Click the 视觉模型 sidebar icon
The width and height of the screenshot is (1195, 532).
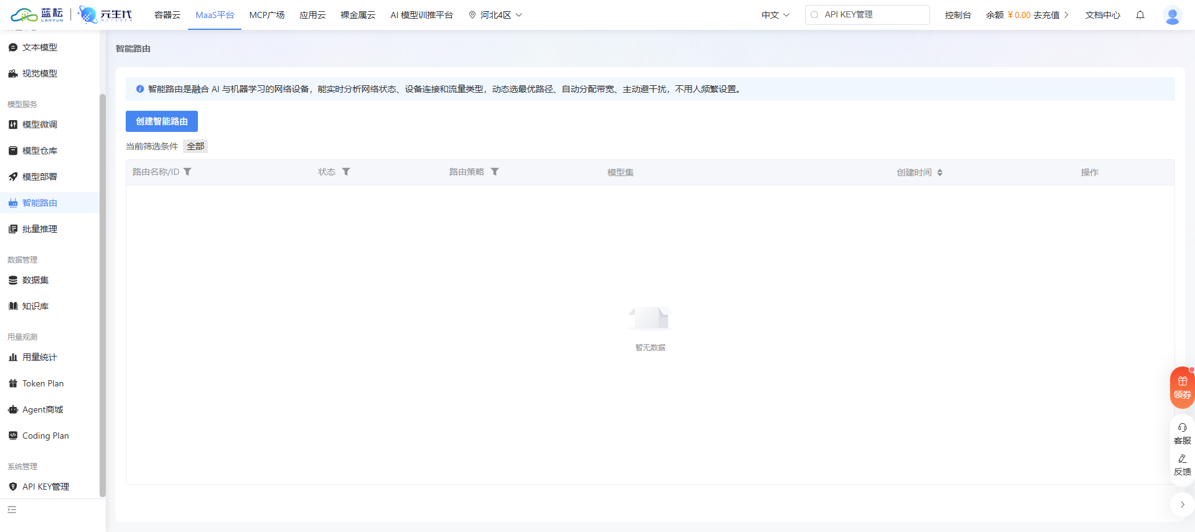13,73
